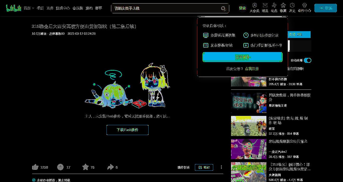Screen dimensions: 343x182
Task: Click the 下载Flash插件 button
Action: [128, 130]
